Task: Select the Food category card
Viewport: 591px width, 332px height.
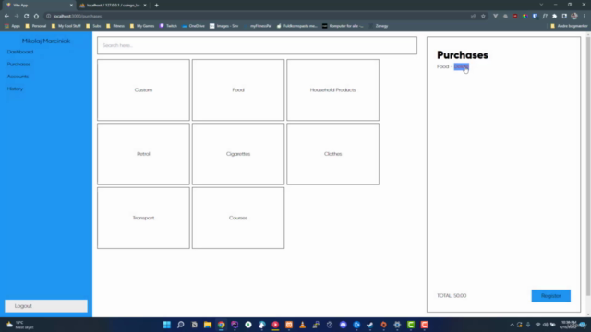Action: tap(238, 90)
